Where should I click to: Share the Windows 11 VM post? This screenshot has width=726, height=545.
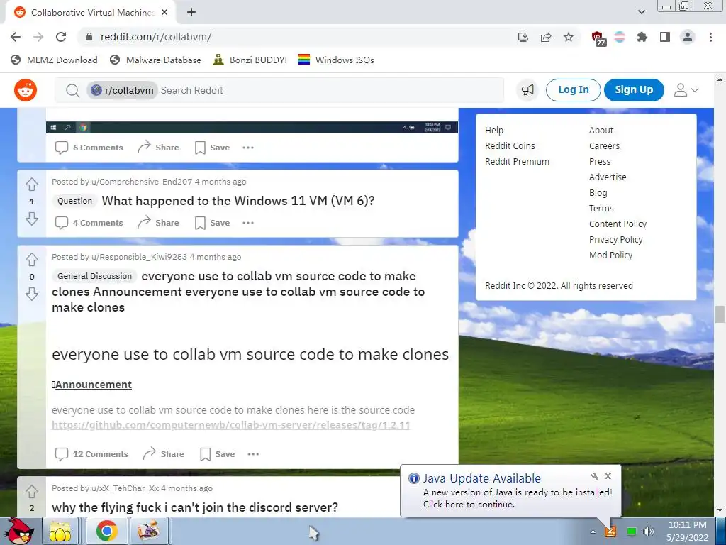tap(158, 223)
